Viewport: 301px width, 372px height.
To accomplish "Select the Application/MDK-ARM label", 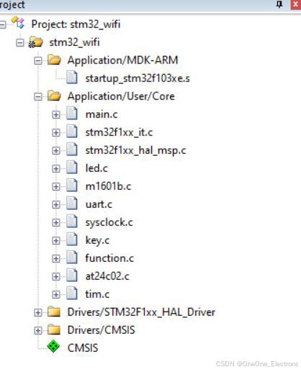I will 122,60.
